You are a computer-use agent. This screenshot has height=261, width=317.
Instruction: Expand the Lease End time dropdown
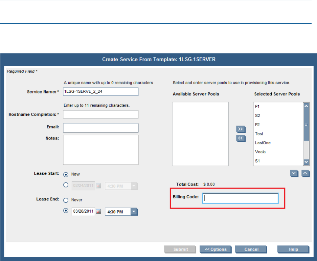134,212
